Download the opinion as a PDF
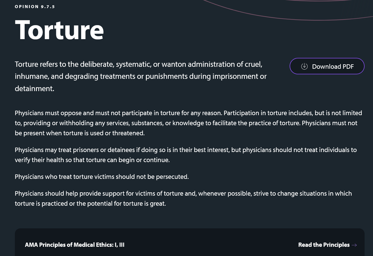Viewport: 373px width, 256px height. coord(327,66)
